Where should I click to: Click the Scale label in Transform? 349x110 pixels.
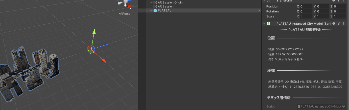(270, 16)
